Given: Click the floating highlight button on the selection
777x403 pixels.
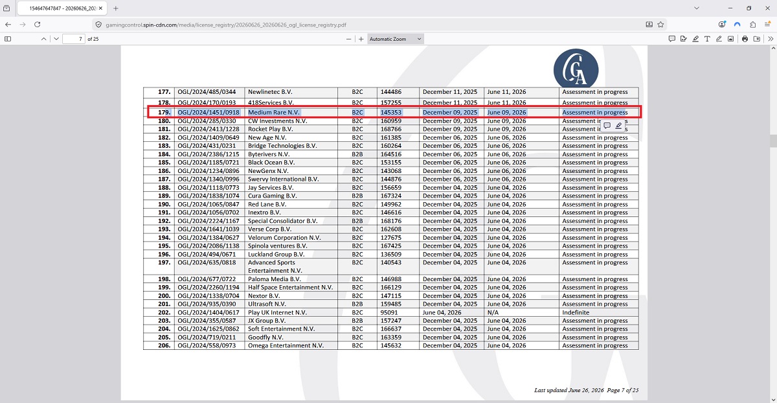Looking at the screenshot, I should pos(618,126).
